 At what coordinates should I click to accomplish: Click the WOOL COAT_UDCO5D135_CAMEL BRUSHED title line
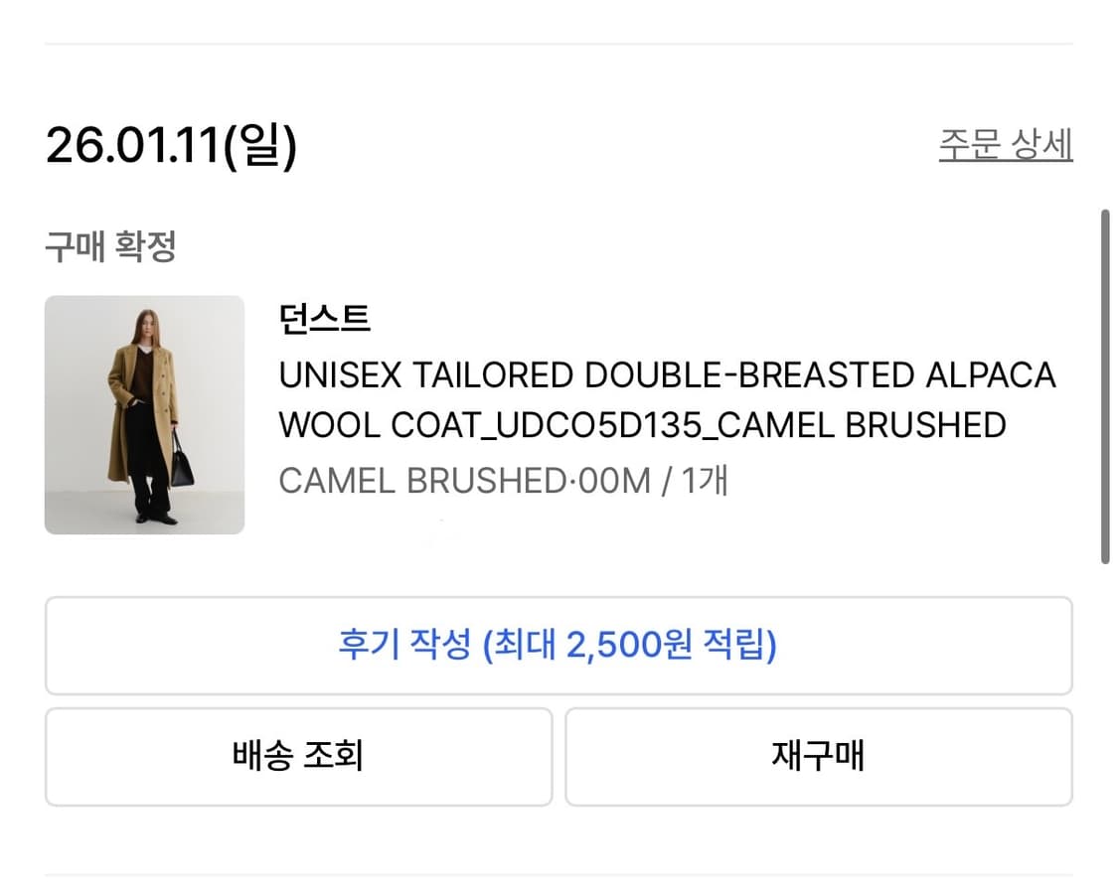[642, 425]
